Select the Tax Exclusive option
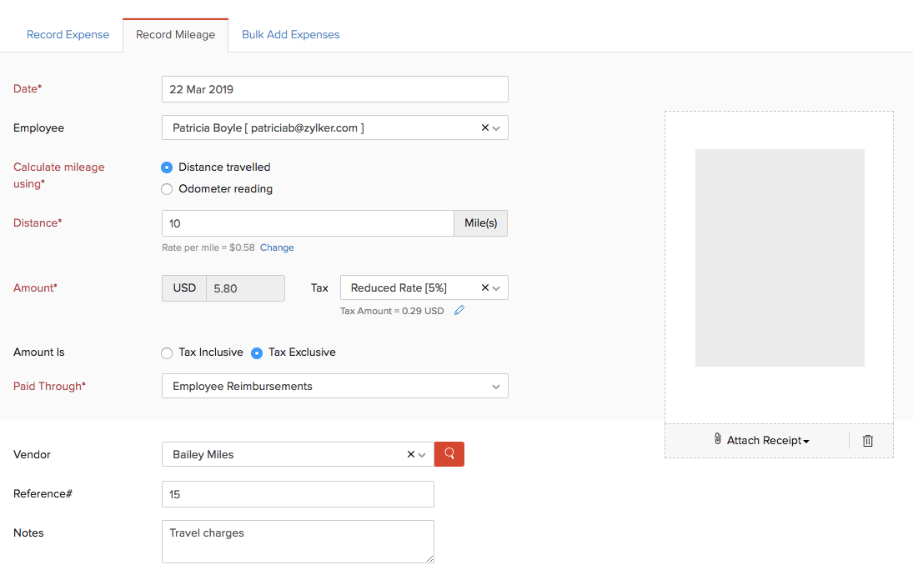 pyautogui.click(x=257, y=352)
